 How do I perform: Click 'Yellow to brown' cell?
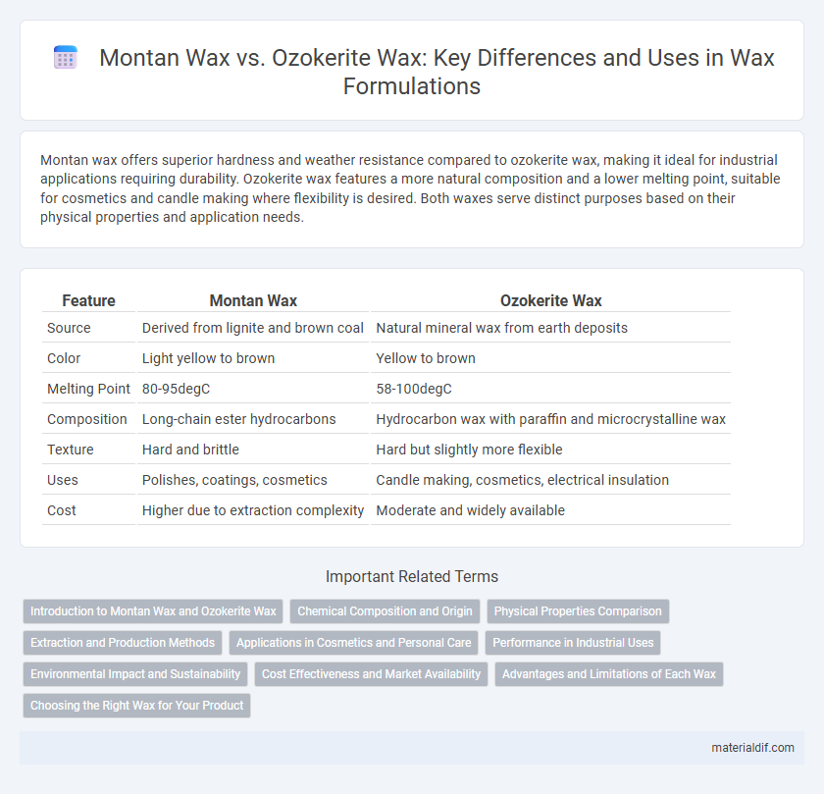(x=550, y=358)
